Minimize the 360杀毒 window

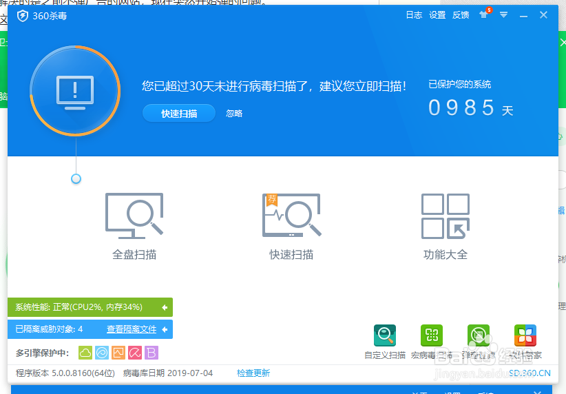tap(523, 16)
